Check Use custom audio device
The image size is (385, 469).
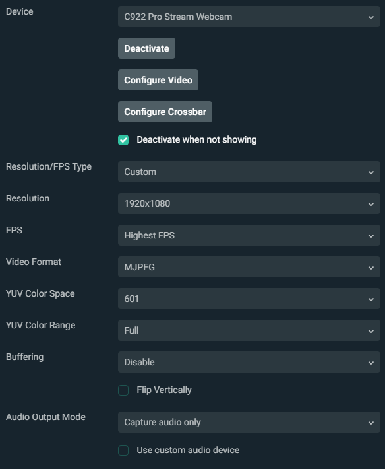(x=123, y=451)
